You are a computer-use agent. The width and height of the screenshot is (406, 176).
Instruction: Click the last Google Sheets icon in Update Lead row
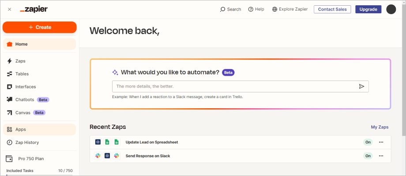coord(117,142)
